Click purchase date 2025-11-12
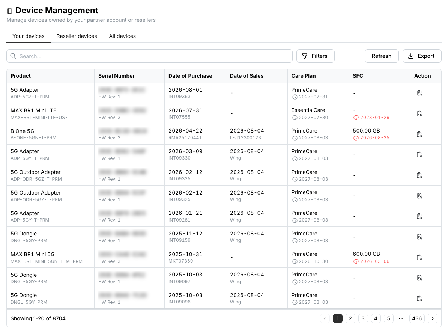Screen dimensions: 448x332 pos(185,234)
